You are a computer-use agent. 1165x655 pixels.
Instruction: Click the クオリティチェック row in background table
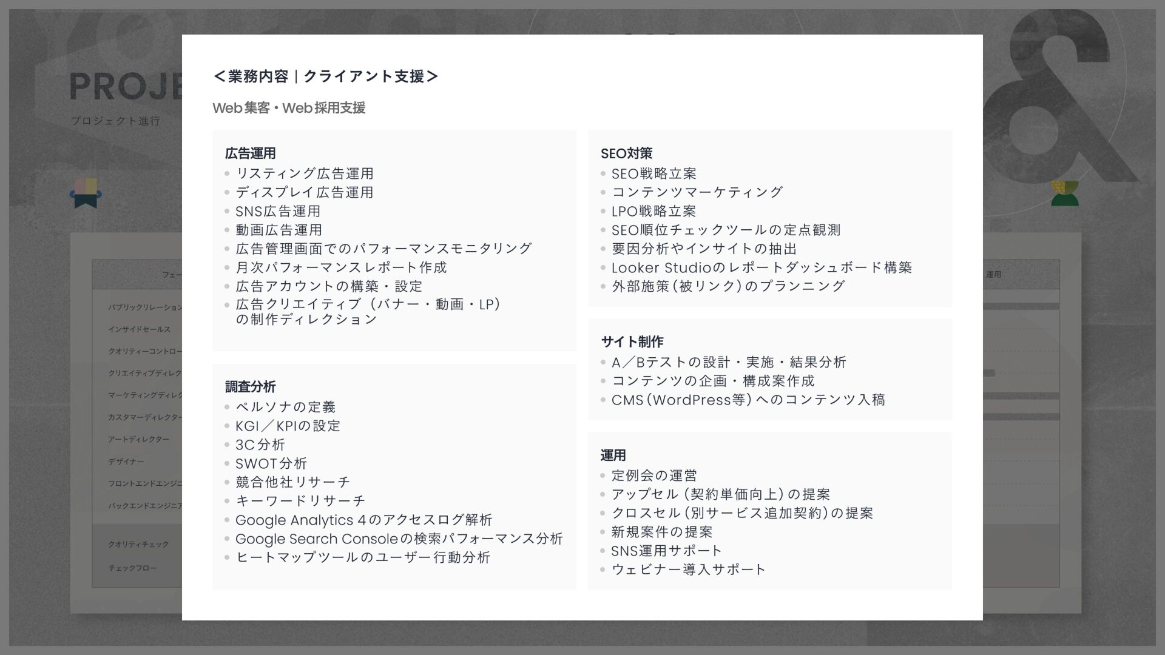[x=138, y=545]
